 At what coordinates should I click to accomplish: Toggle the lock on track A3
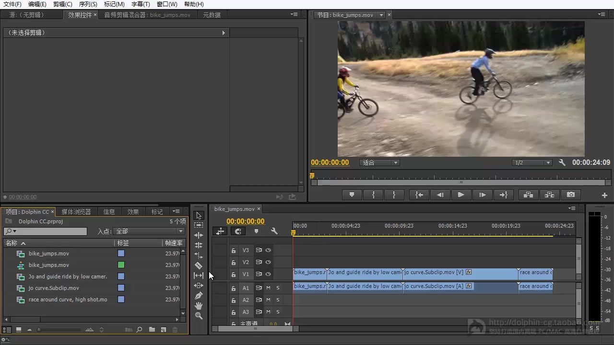(x=234, y=312)
